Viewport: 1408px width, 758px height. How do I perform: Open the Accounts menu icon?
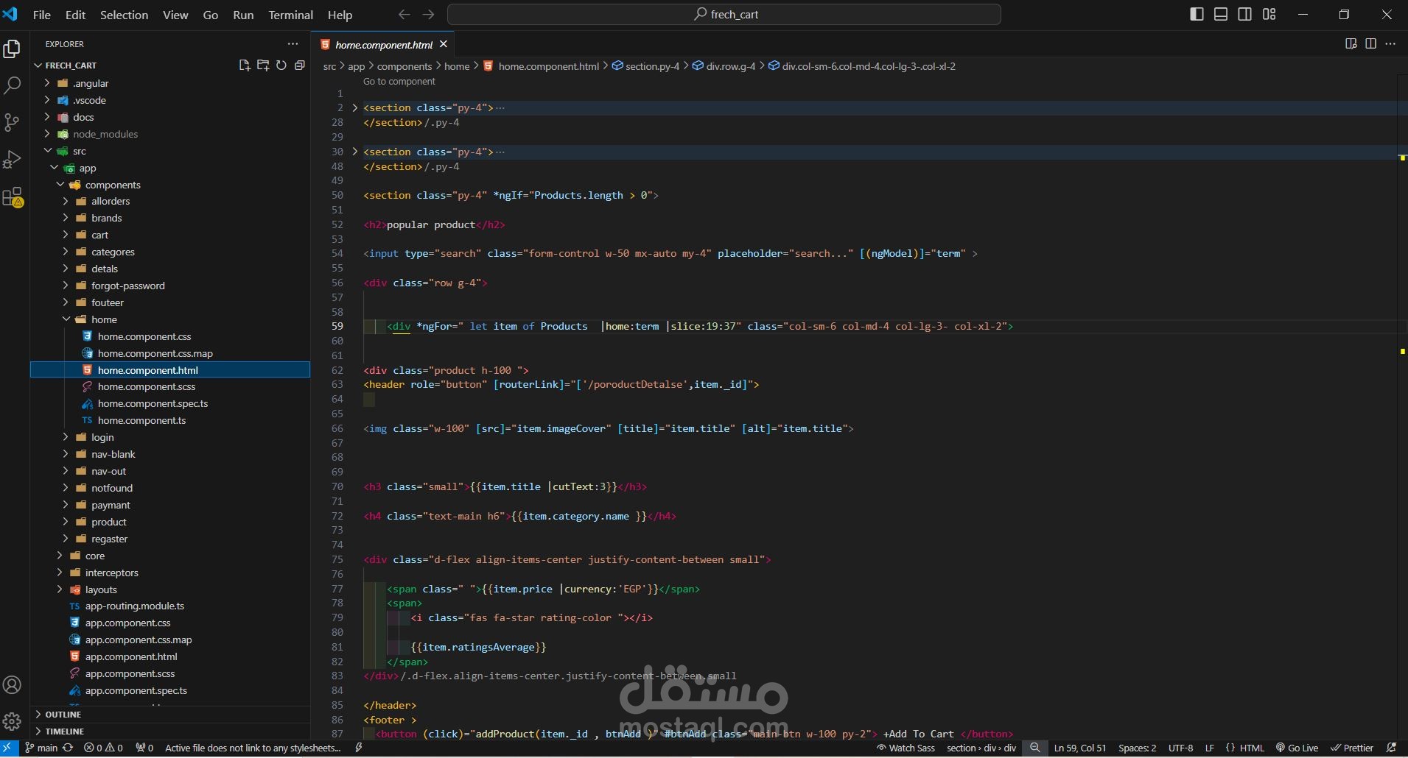[12, 685]
